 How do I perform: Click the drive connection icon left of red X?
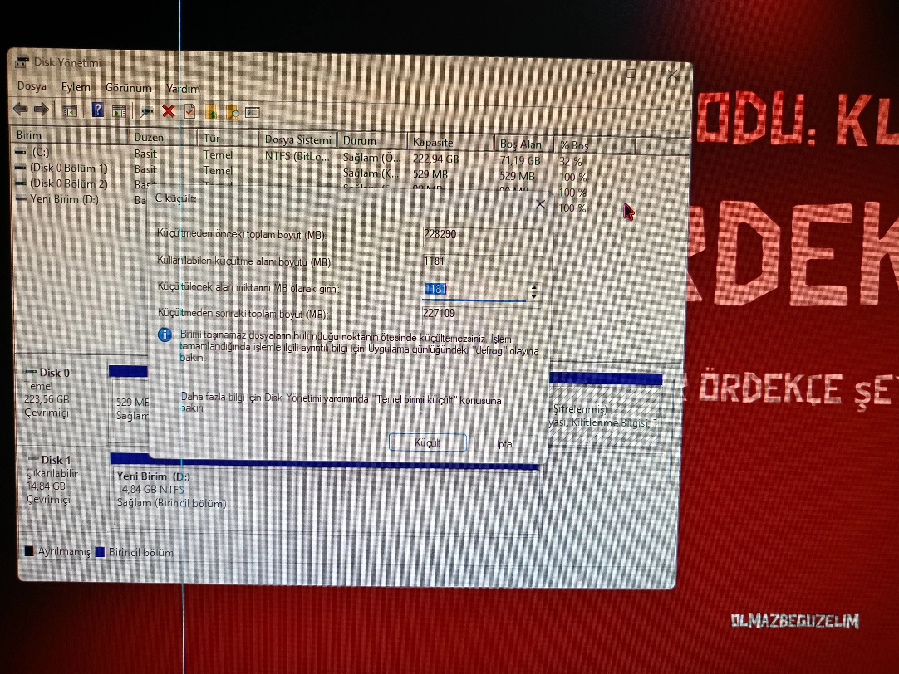[147, 111]
